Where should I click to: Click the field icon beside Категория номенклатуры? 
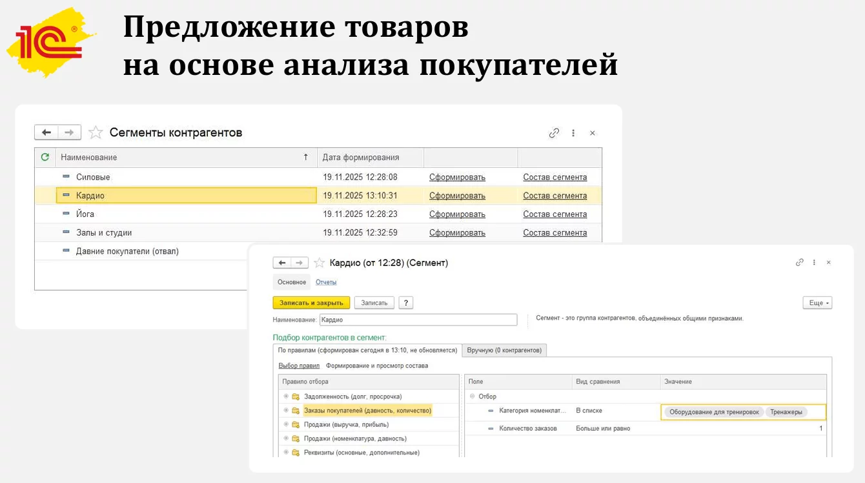[491, 411]
